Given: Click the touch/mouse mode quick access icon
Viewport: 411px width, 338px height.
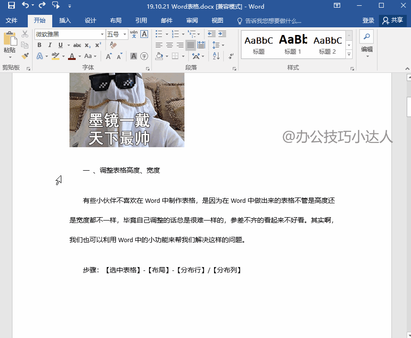Looking at the screenshot, I should (56, 5).
